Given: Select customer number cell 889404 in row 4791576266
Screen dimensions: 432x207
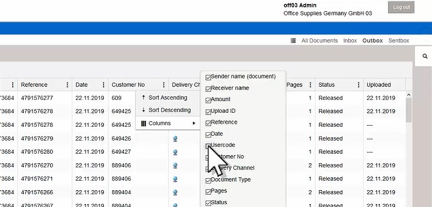Looking at the screenshot, I should [x=121, y=192].
